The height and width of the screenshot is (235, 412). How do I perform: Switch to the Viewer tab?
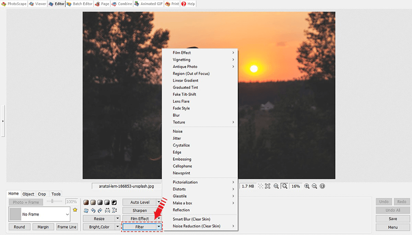tap(38, 4)
